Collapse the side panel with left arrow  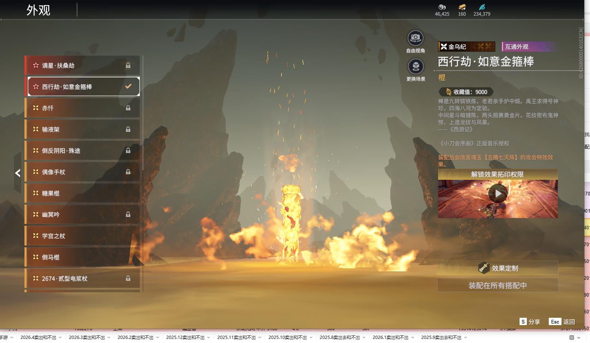pos(18,173)
